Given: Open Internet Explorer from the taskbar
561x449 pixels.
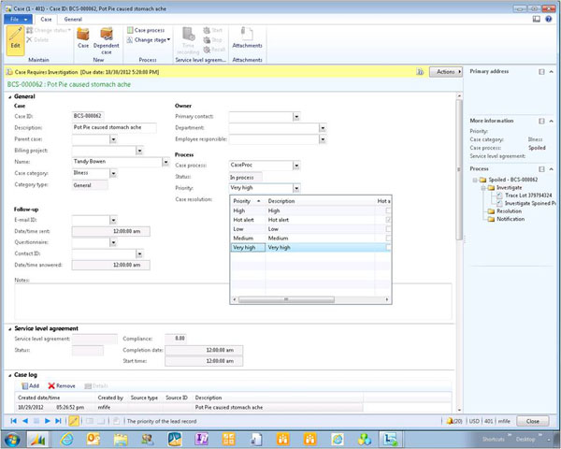Looking at the screenshot, I should coord(67,439).
